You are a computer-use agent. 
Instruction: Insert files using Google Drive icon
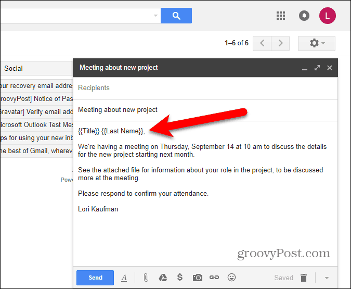[x=163, y=278]
